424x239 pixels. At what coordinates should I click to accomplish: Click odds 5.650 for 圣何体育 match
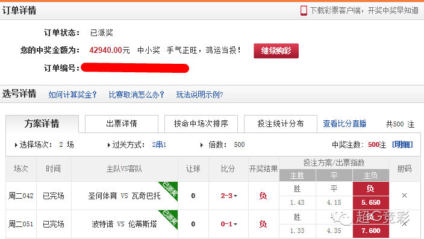click(x=371, y=202)
